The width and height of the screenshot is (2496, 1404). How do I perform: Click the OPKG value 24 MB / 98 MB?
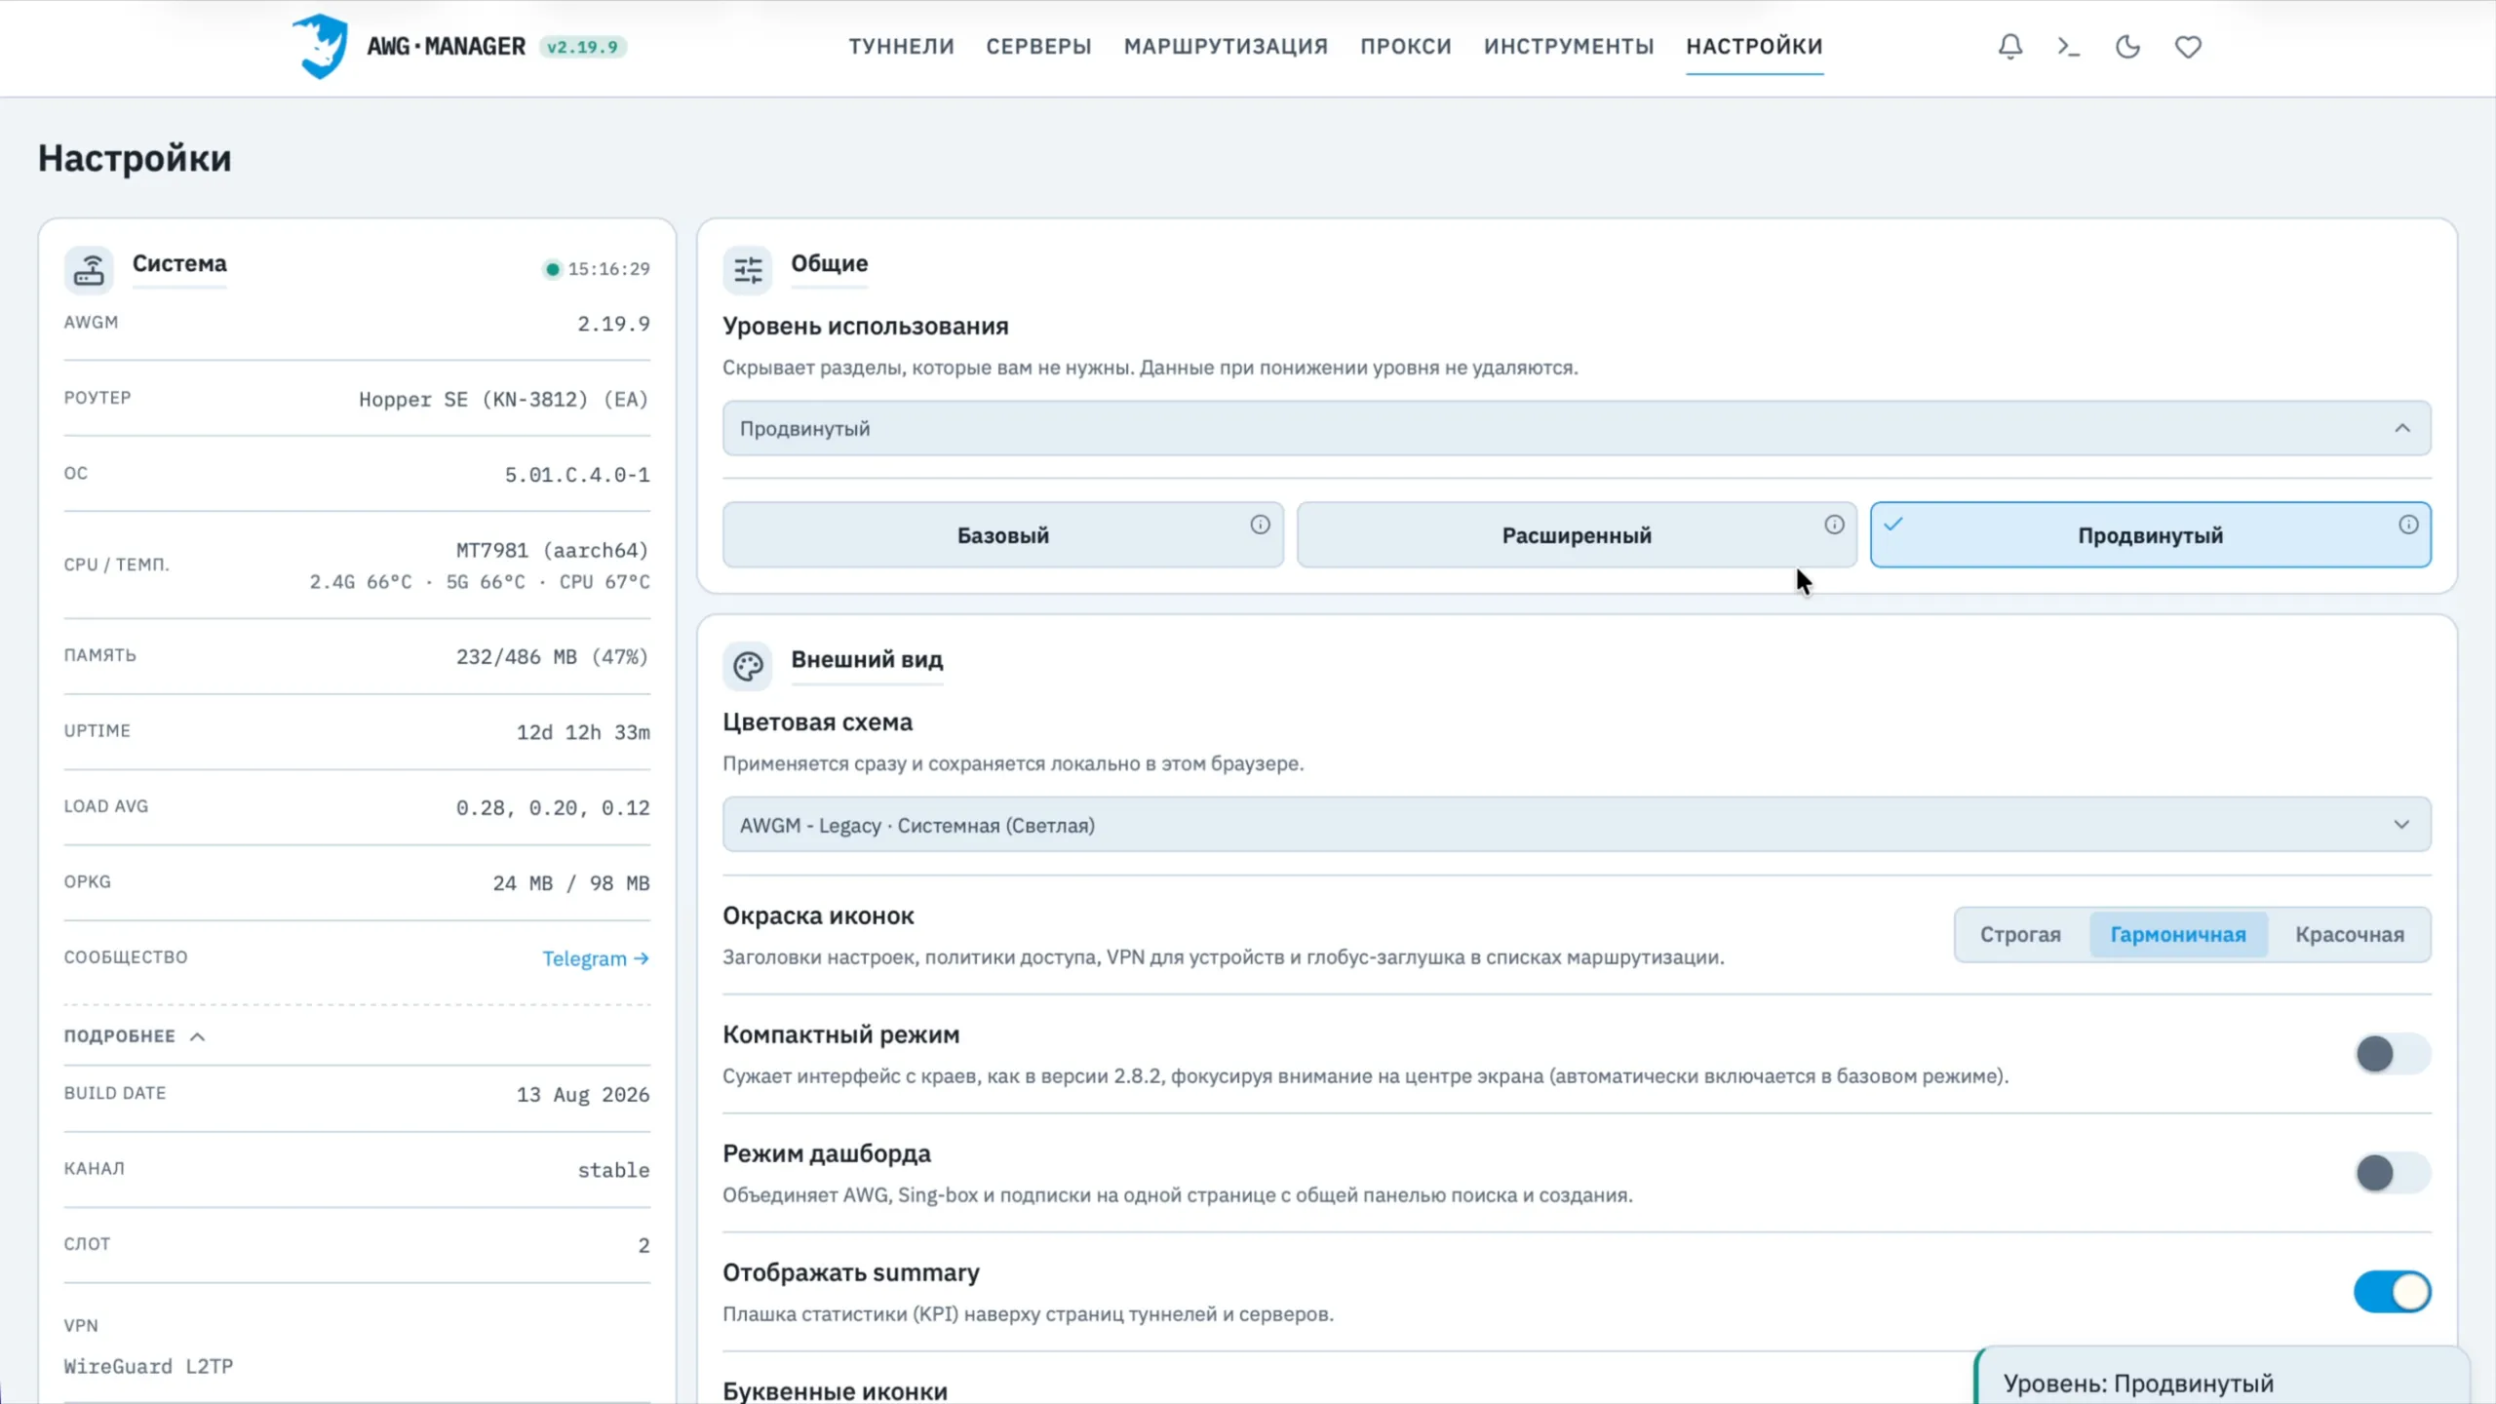(x=570, y=883)
